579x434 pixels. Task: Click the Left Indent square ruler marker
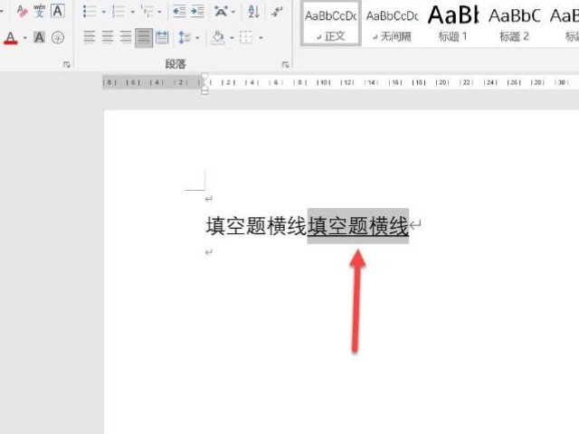204,92
